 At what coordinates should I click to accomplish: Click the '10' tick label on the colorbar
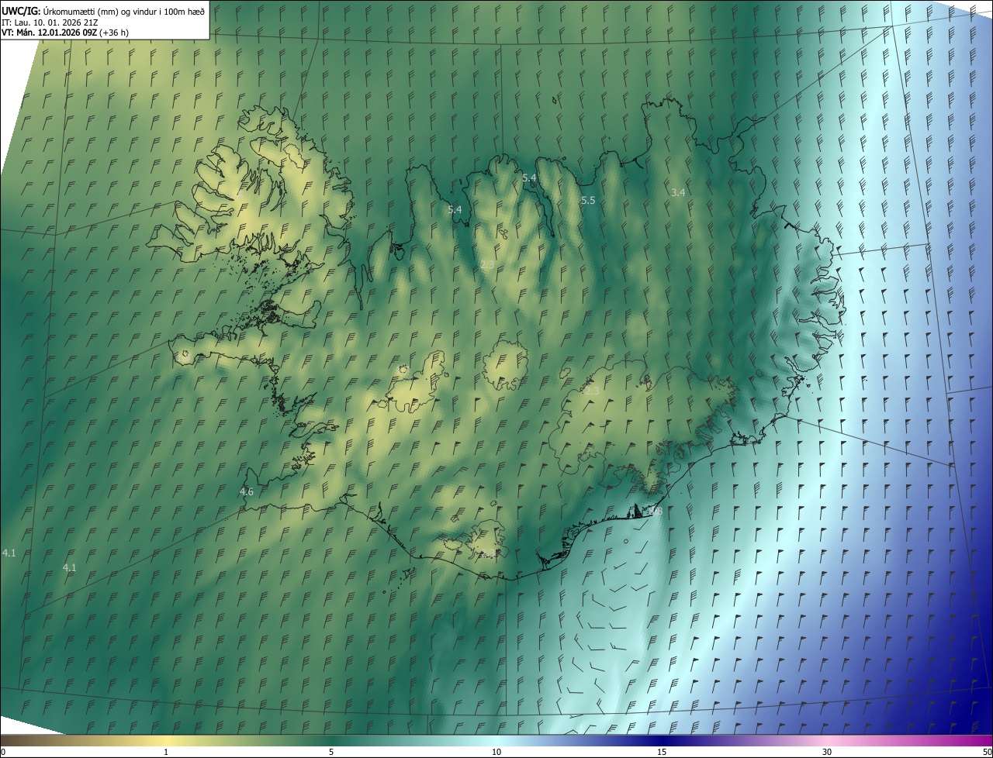coord(496,752)
